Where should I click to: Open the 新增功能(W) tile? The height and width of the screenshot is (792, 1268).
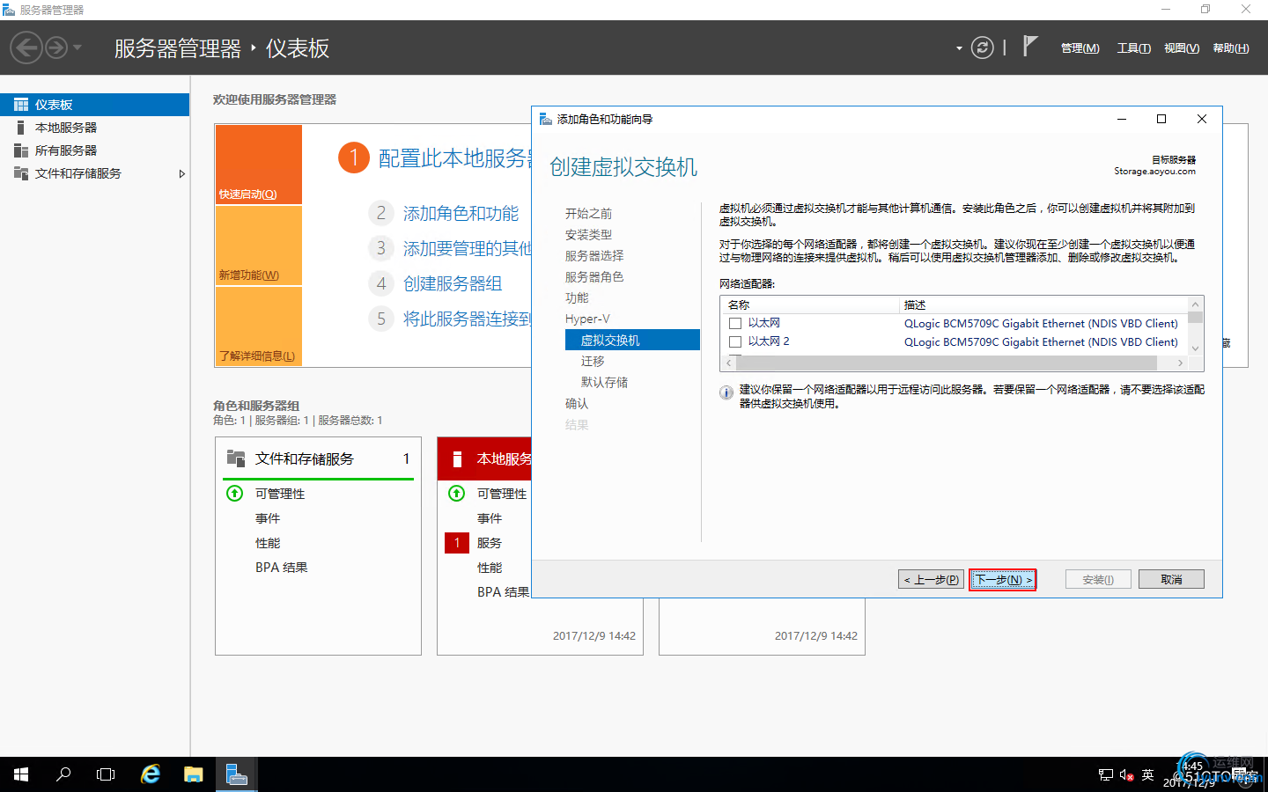click(259, 246)
